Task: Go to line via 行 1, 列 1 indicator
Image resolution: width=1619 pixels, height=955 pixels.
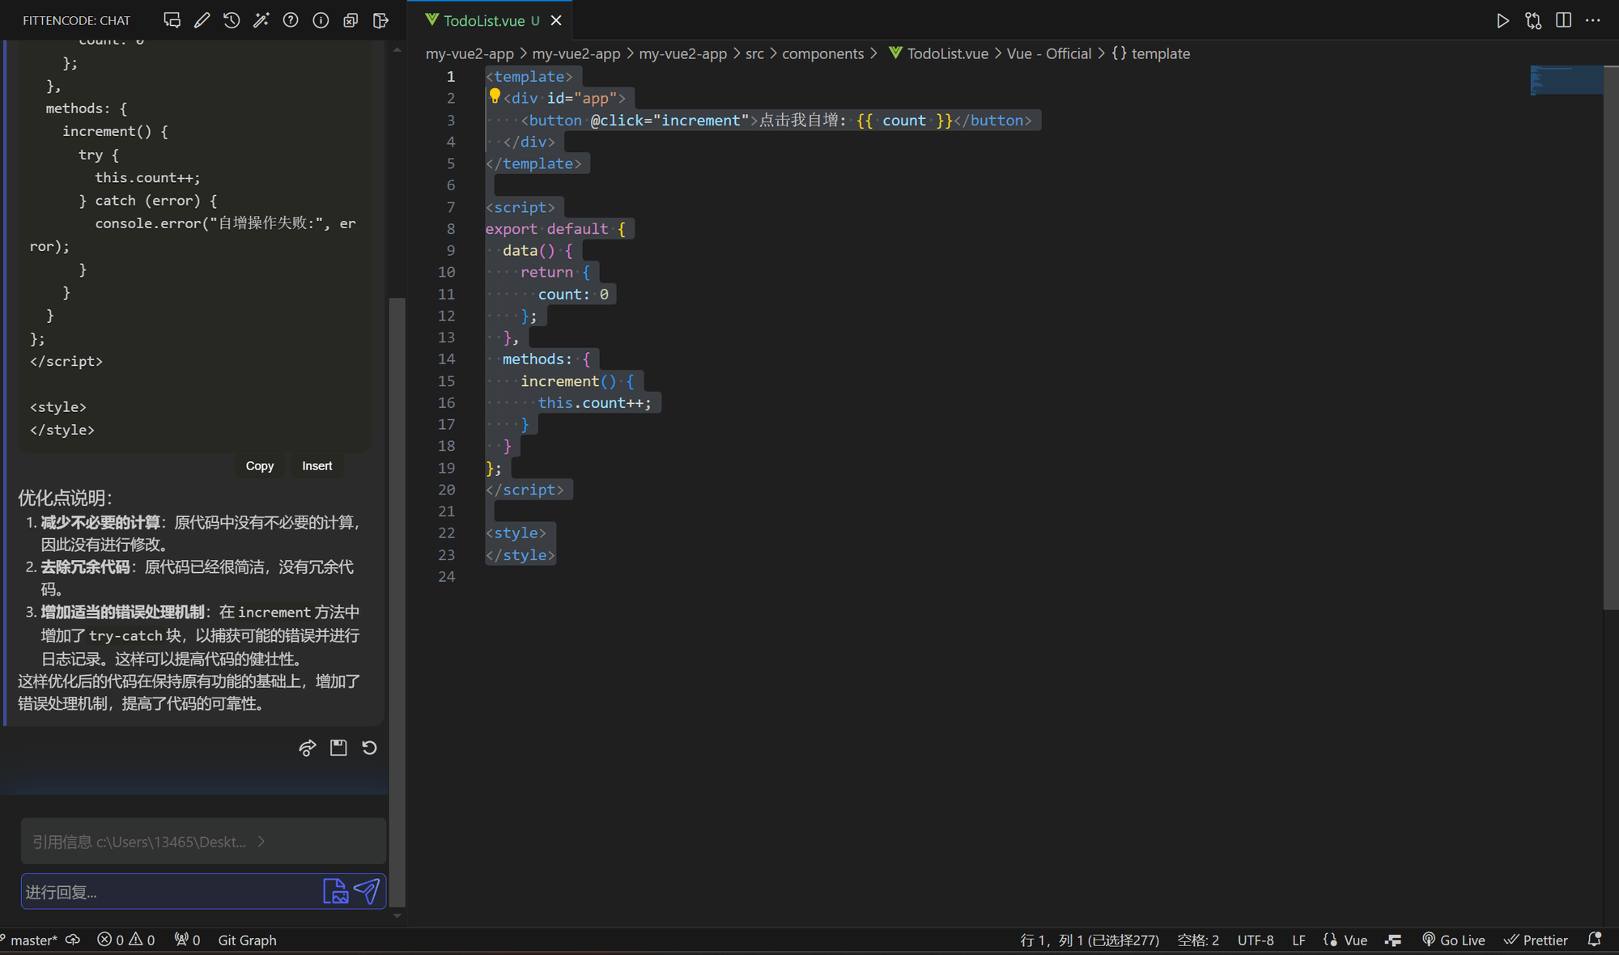Action: click(1090, 940)
